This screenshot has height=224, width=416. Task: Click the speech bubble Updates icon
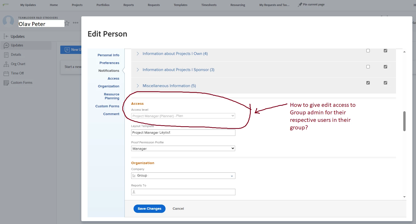click(x=6, y=45)
